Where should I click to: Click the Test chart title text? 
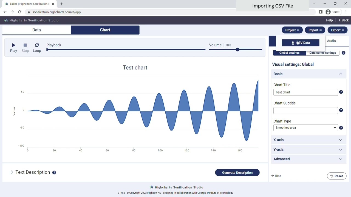tap(135, 68)
